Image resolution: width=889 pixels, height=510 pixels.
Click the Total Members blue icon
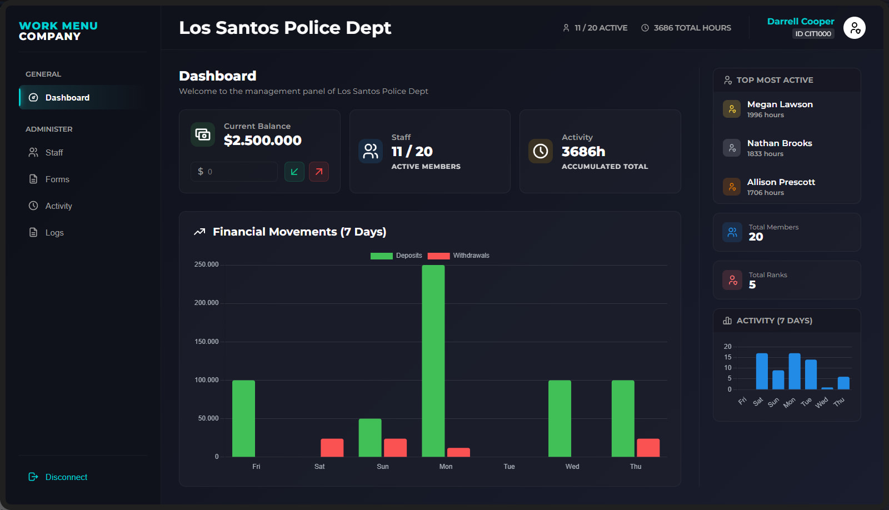tap(732, 232)
